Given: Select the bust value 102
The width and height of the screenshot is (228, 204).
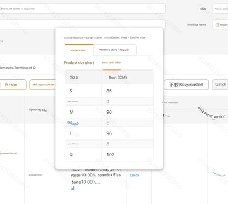Looking at the screenshot, I should [110, 155].
